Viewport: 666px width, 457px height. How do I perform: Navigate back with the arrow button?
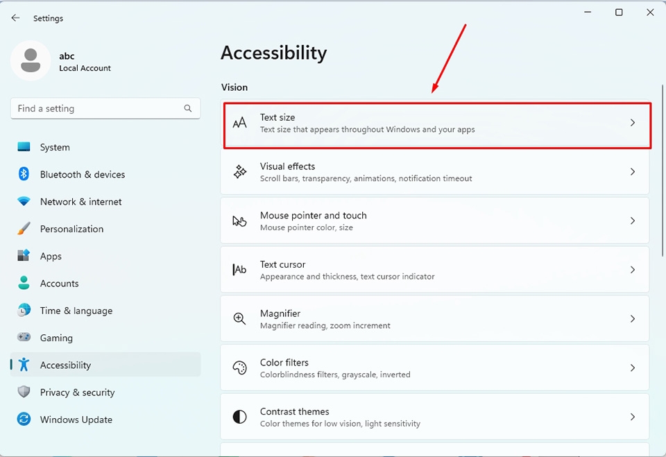[x=15, y=17]
